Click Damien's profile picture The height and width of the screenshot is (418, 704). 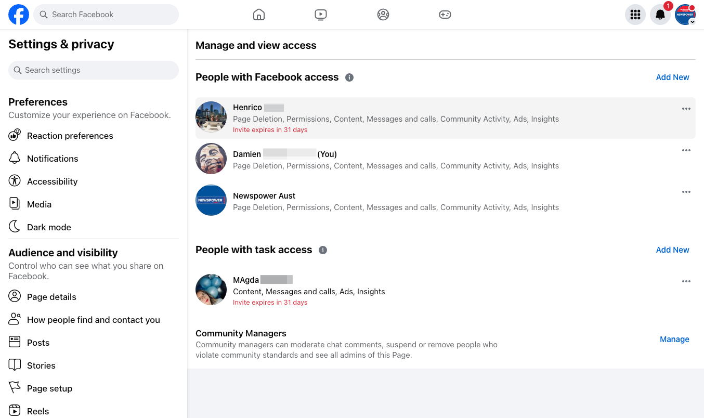(x=211, y=159)
